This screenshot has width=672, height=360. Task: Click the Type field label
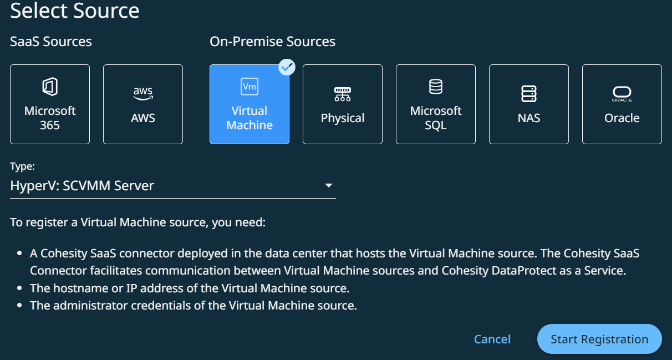(x=22, y=166)
